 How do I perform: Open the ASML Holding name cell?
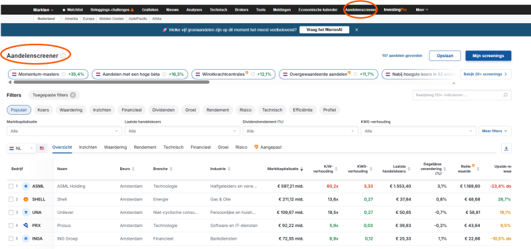coord(71,187)
